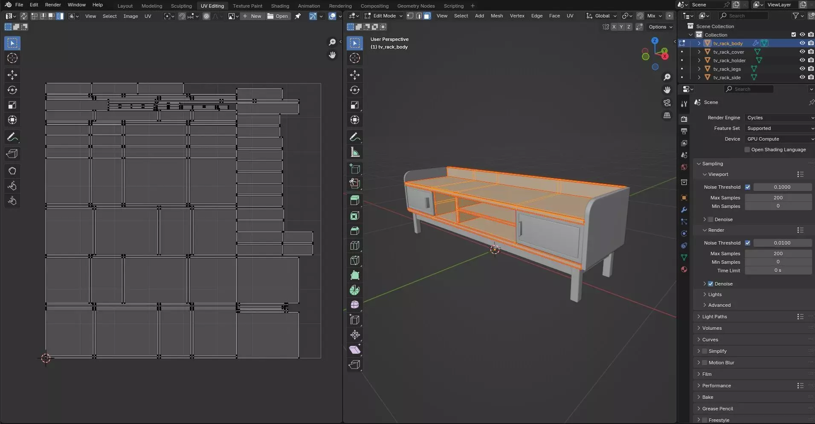The image size is (815, 424).
Task: Select the Edge Slide tool
Action: tap(355, 320)
